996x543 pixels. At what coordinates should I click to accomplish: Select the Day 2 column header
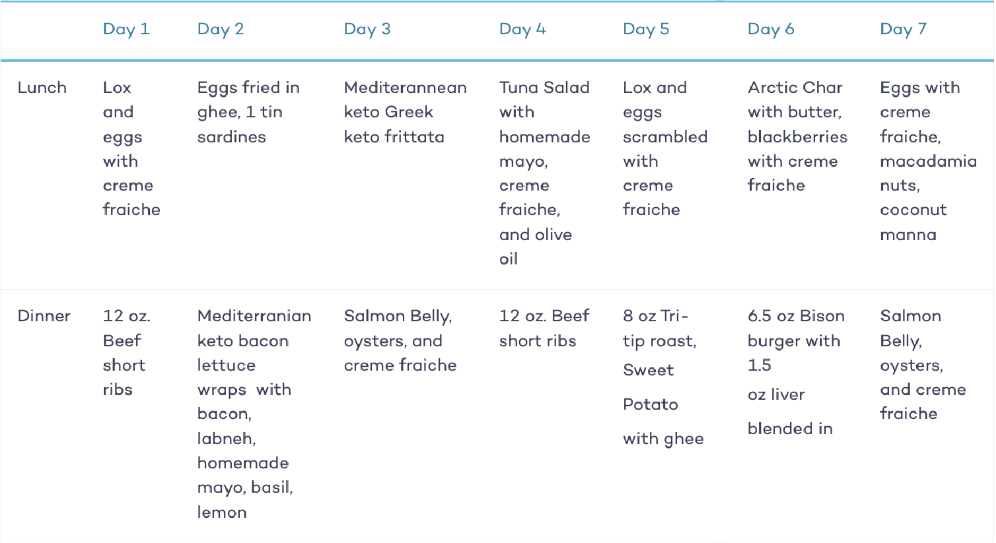pos(221,29)
